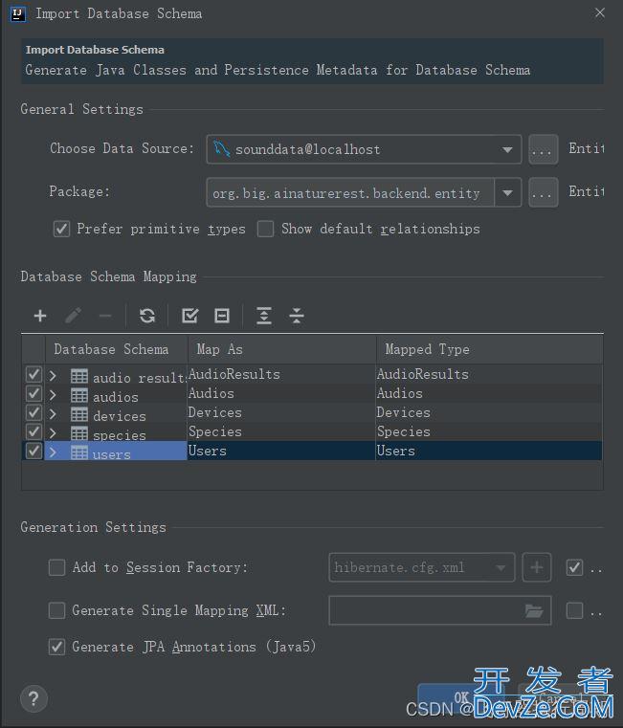Click the Edit pencil toolbar icon
The width and height of the screenshot is (623, 728).
74,317
